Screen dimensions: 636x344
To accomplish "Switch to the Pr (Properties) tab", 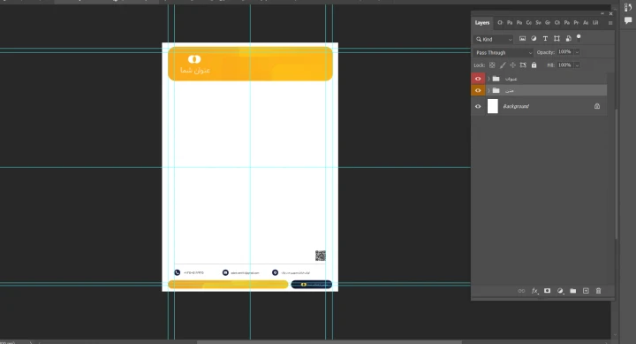I will click(576, 23).
